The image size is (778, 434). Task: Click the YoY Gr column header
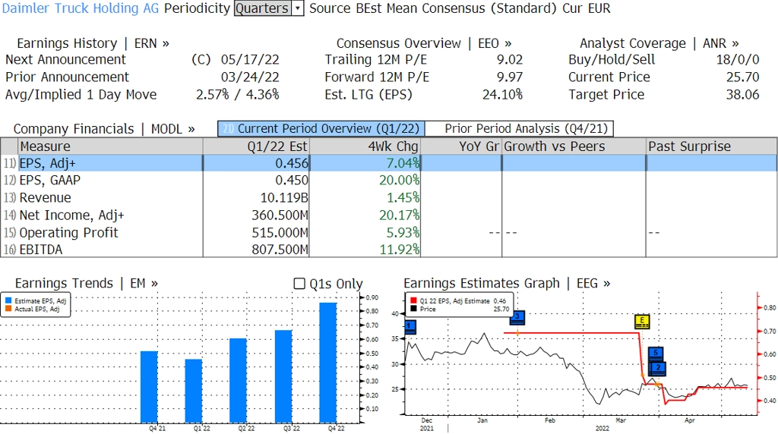pyautogui.click(x=461, y=146)
